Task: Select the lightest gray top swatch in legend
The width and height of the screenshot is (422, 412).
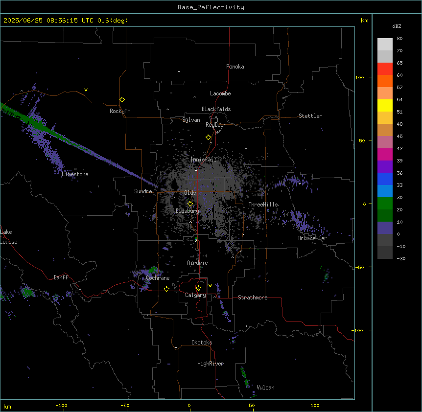Action: tap(385, 45)
